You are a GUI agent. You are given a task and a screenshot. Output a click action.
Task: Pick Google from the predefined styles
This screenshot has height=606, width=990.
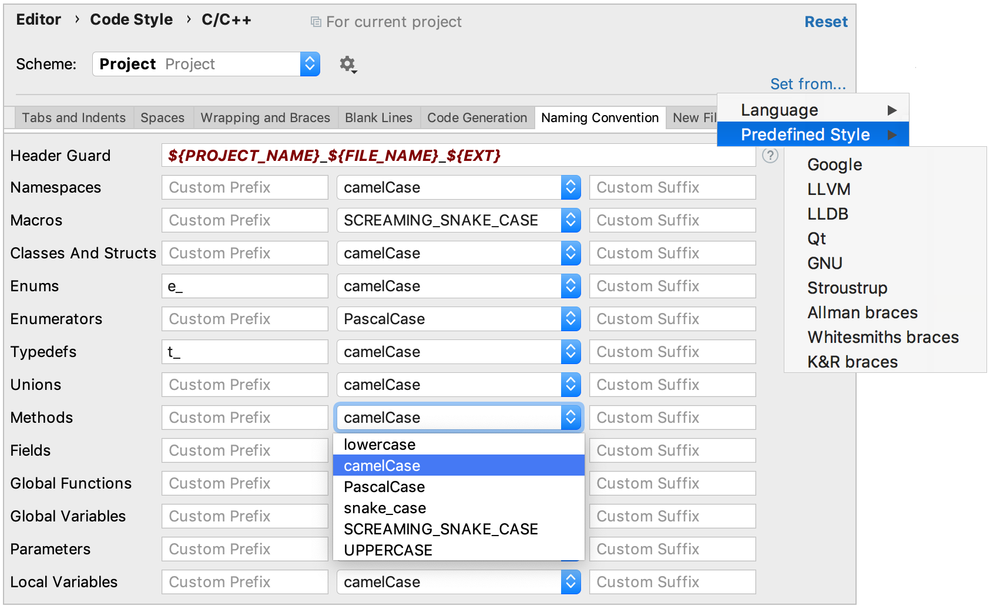834,165
